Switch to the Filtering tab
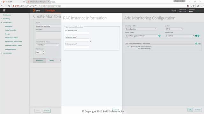The image size is (204, 114). [x=51, y=60]
